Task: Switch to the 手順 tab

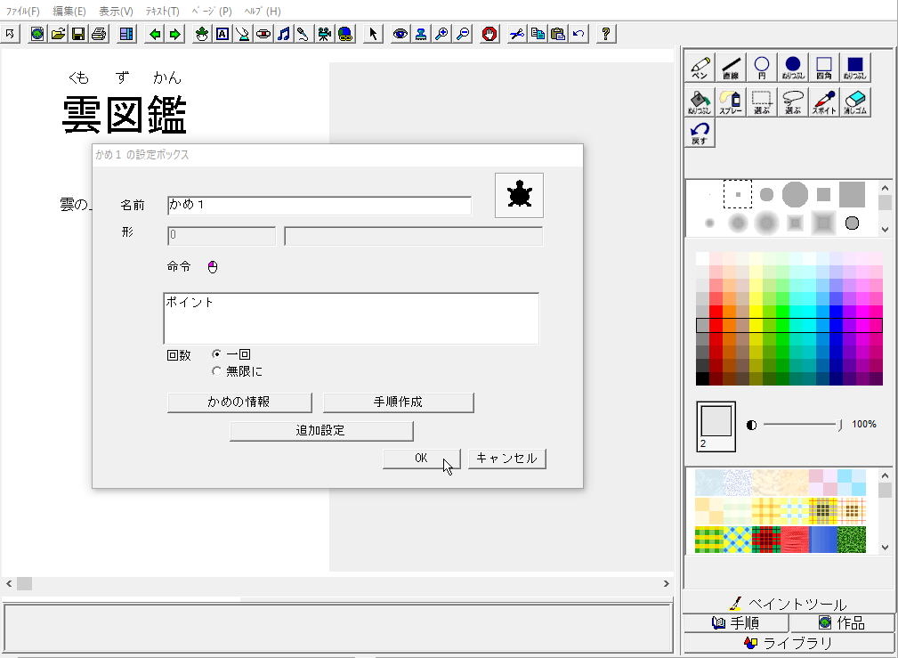Action: 735,623
